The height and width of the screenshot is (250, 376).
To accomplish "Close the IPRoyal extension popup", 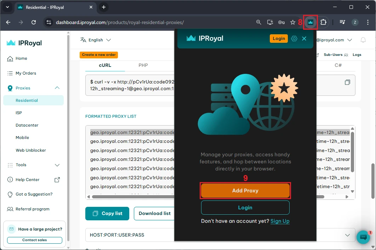I will point(304,39).
